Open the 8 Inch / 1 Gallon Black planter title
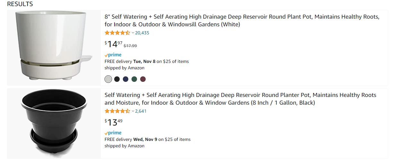This screenshot has height=164, width=401. tap(240, 99)
